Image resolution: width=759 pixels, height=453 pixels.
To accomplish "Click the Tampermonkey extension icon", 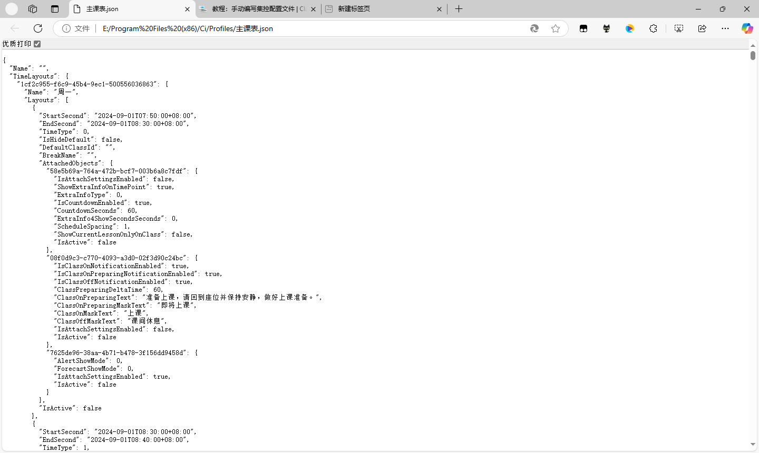I will 583,28.
